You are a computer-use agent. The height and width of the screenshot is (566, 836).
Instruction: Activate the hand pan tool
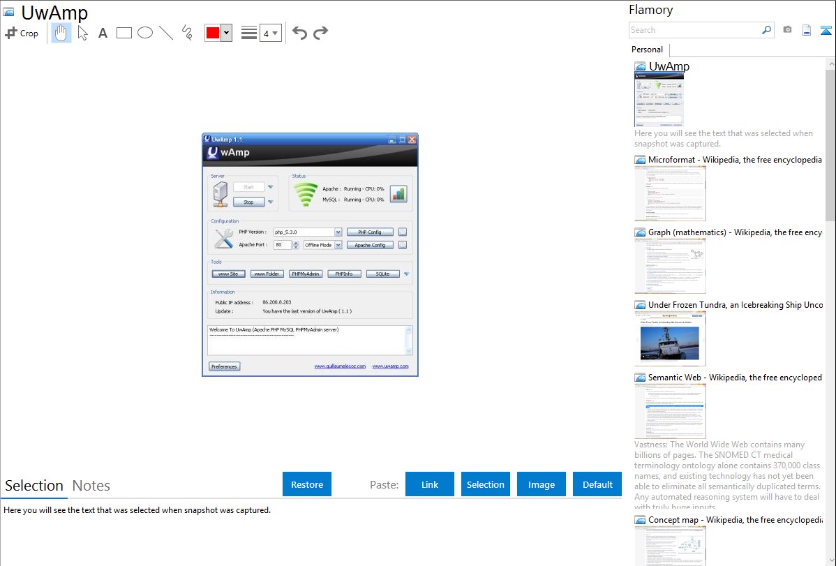[x=61, y=33]
